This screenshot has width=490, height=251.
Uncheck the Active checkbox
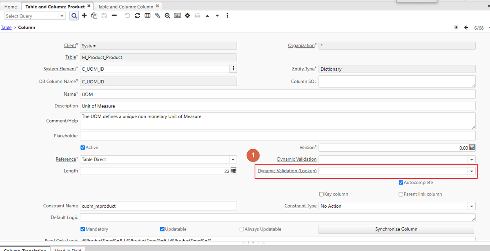(x=83, y=148)
